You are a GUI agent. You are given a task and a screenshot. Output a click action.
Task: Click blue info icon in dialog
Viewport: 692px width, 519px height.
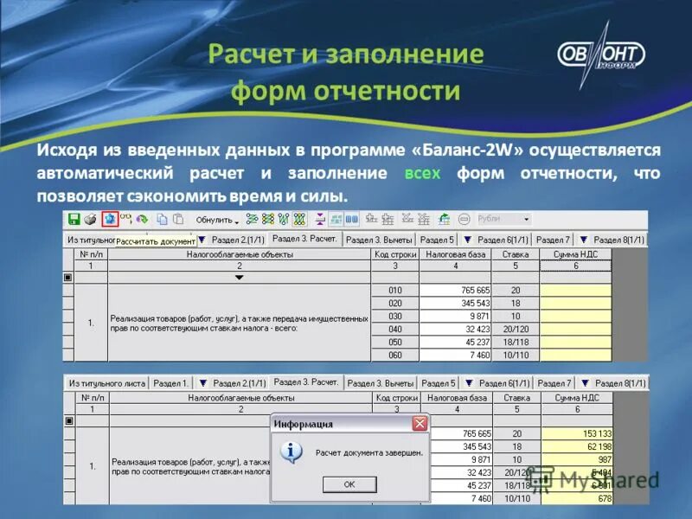[x=291, y=452]
